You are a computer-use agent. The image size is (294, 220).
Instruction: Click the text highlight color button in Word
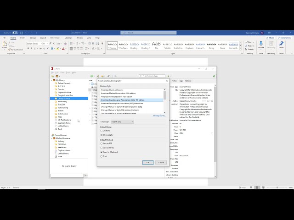point(57,49)
